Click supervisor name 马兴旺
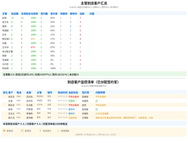This screenshot has height=143, width=188. (5, 64)
